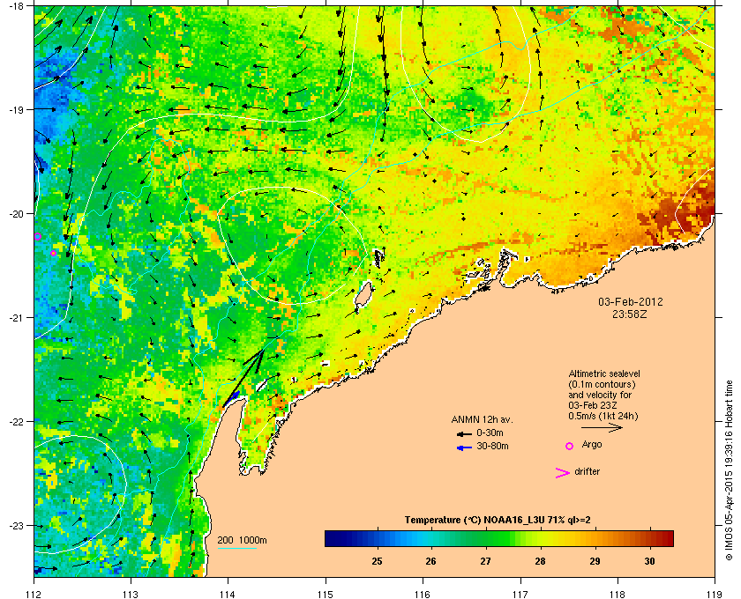Click the magenta drifter chevron in the legend

tap(563, 473)
